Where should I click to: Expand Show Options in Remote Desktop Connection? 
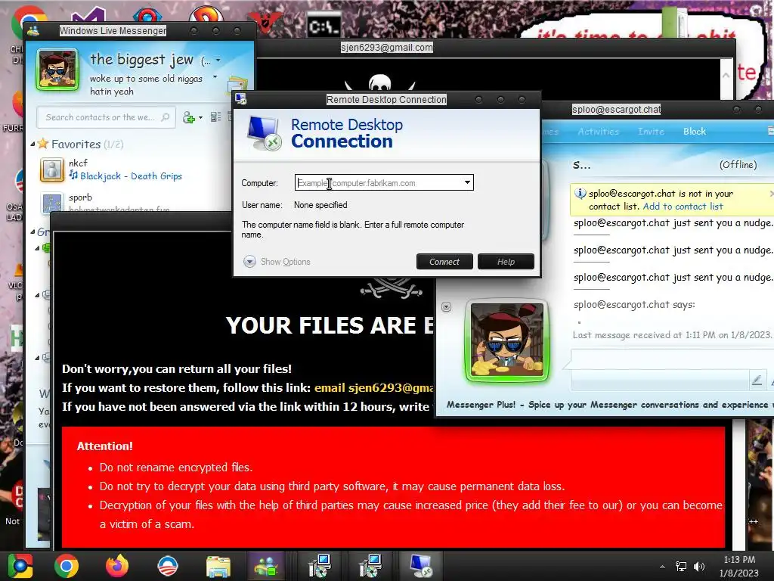(277, 262)
